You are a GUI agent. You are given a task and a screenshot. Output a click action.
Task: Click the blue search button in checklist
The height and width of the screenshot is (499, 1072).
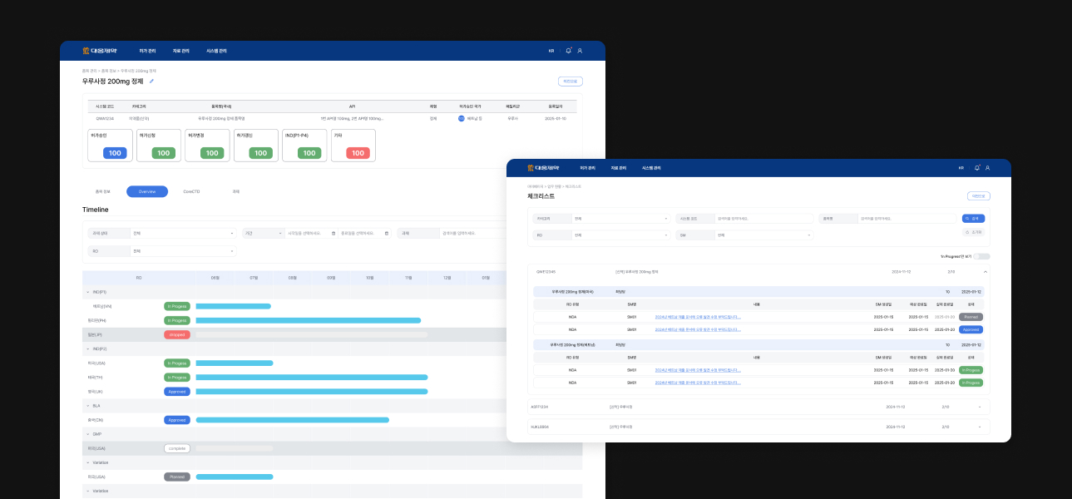pos(973,218)
